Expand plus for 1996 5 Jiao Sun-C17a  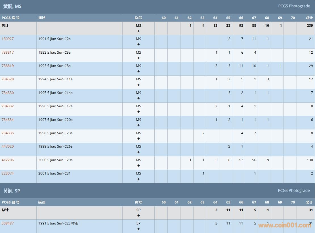(x=138, y=112)
